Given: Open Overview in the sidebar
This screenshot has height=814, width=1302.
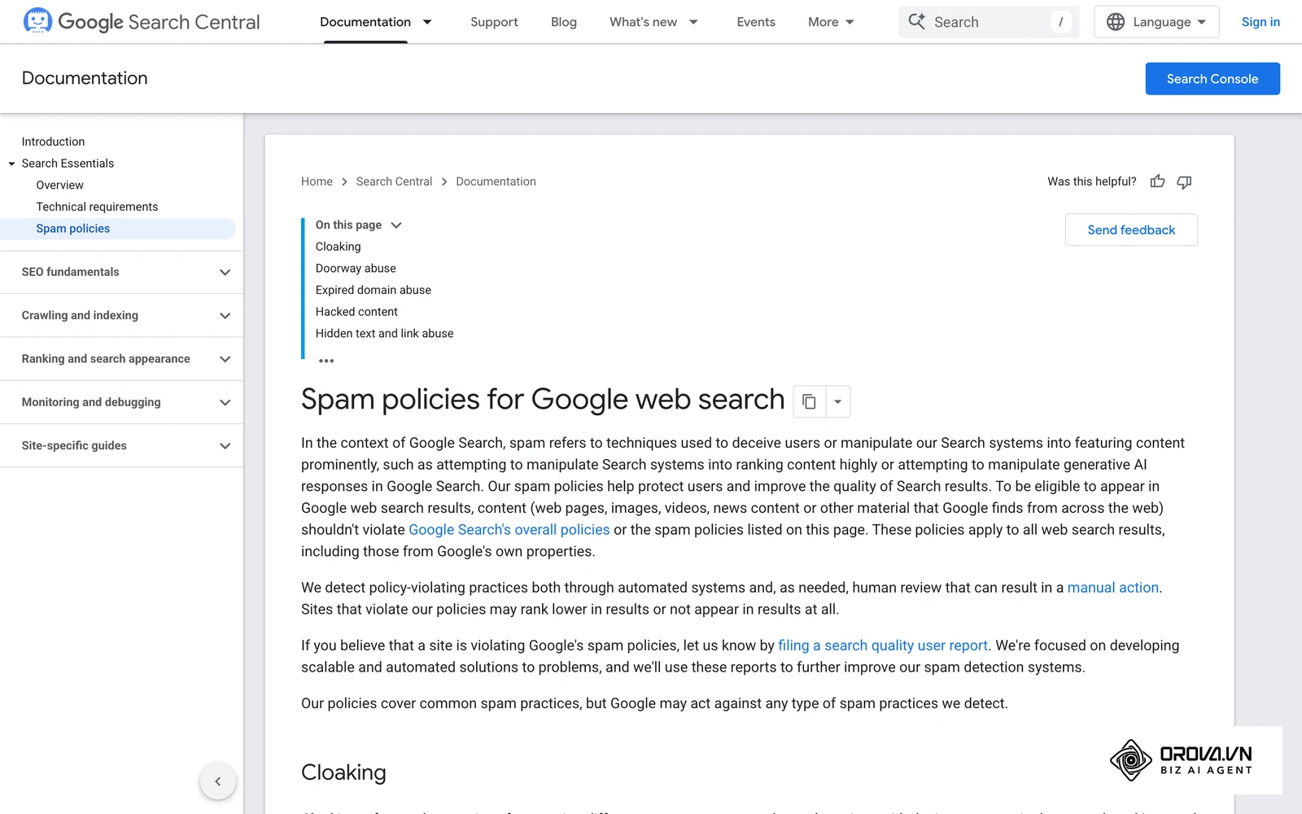Looking at the screenshot, I should 59,185.
